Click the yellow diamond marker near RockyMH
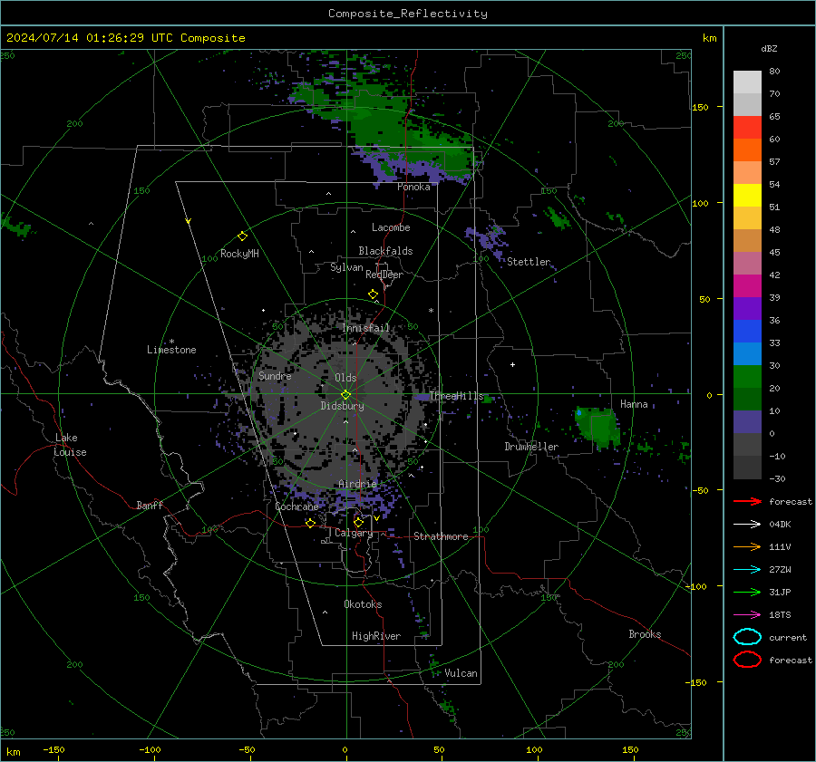 click(x=242, y=236)
